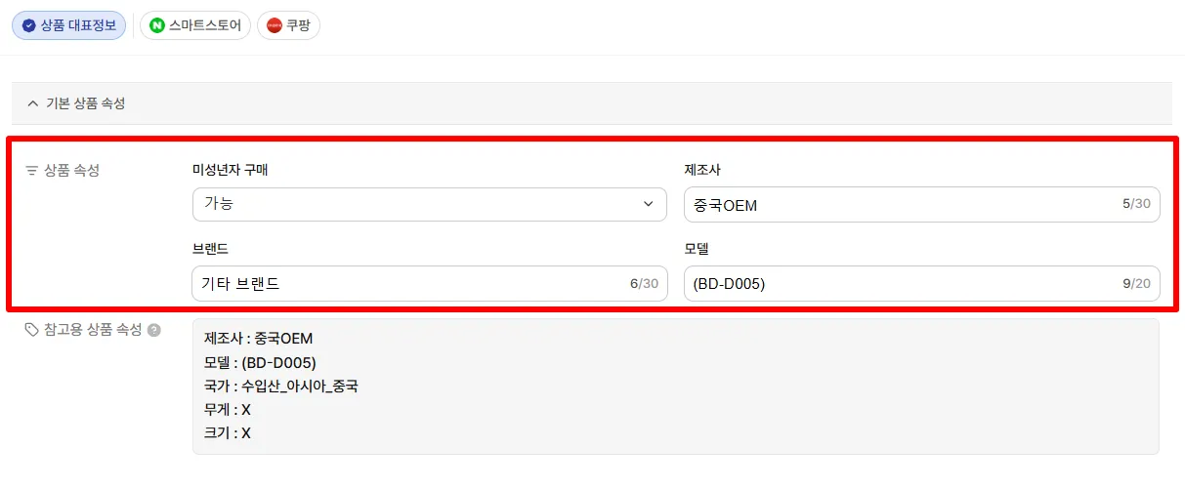
Task: Click the red Coupang logo icon
Action: pyautogui.click(x=274, y=25)
